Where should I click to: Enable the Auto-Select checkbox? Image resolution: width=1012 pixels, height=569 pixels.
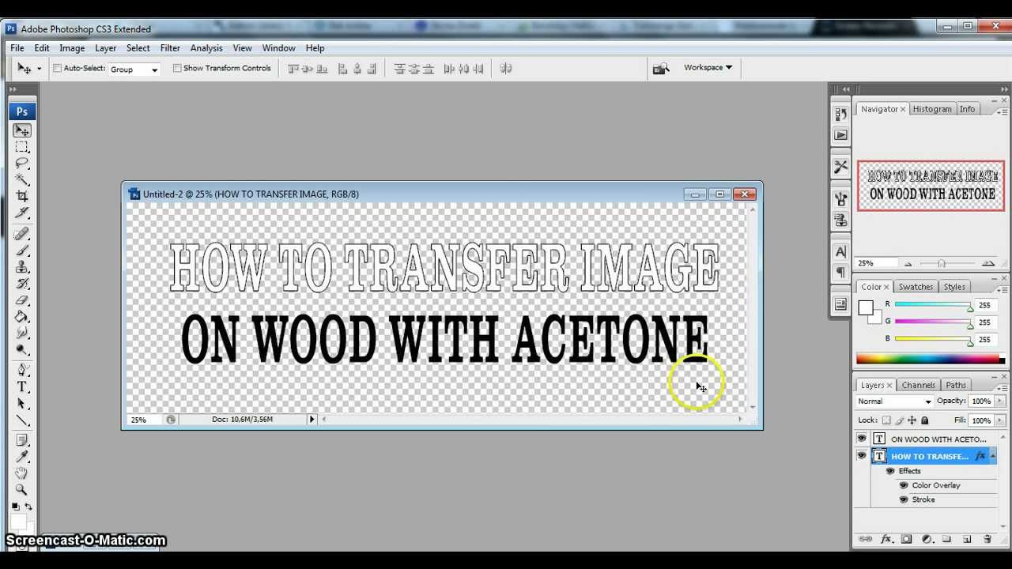(x=57, y=68)
